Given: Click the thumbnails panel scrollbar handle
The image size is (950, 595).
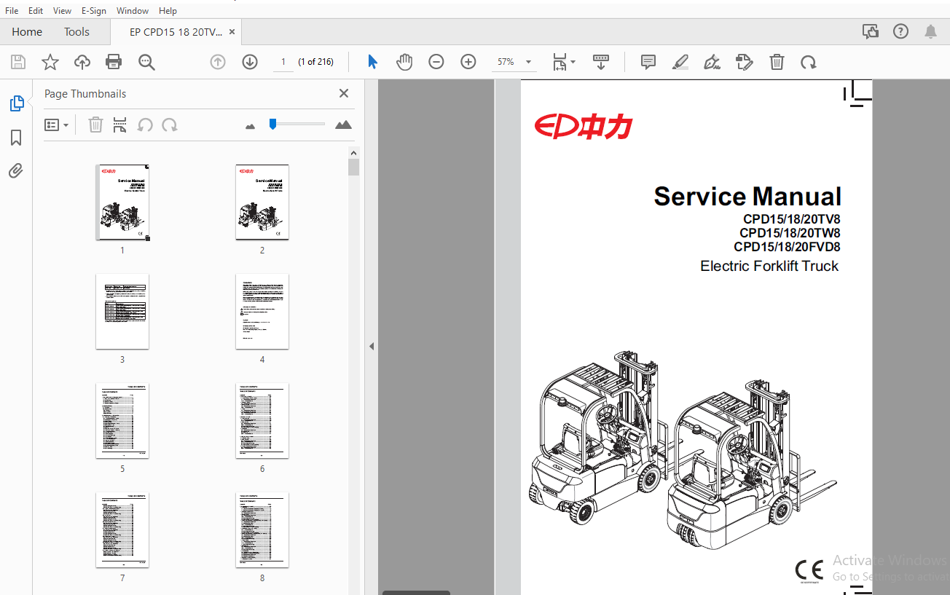Looking at the screenshot, I should 354,168.
